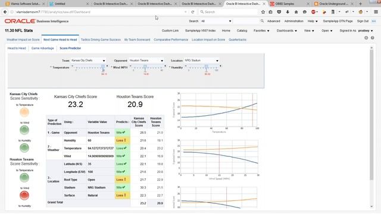Click the gray round extension icon after home
The image size is (381, 214).
tap(304, 12)
